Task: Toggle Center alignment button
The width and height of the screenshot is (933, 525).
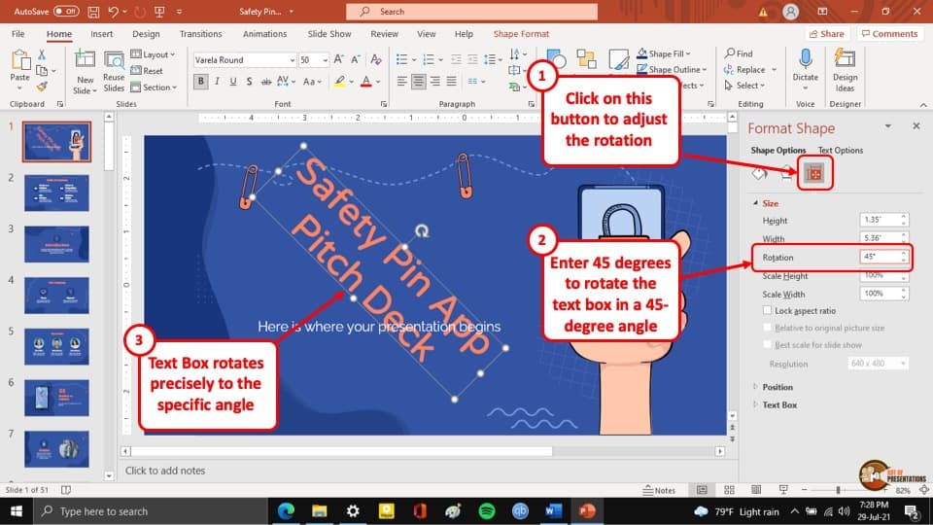Action: pos(419,82)
